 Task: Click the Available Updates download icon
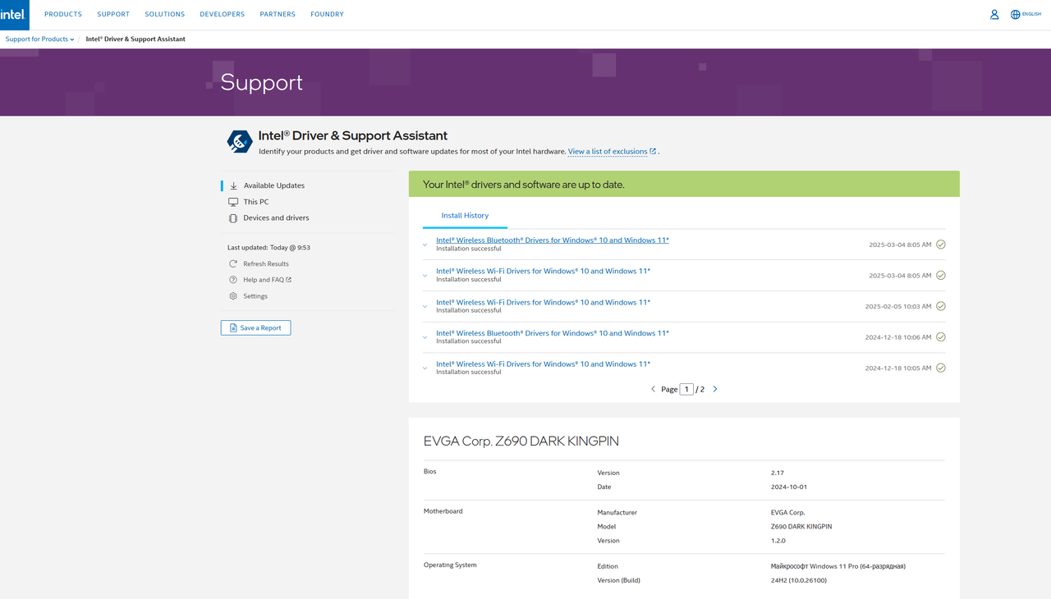click(234, 185)
